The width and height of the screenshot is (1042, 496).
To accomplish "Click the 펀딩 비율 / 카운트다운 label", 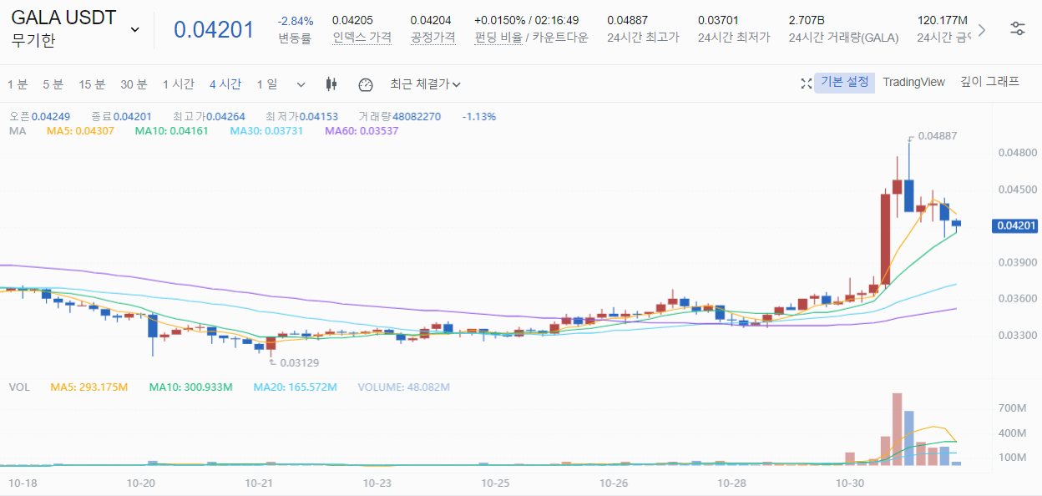I will pos(531,38).
